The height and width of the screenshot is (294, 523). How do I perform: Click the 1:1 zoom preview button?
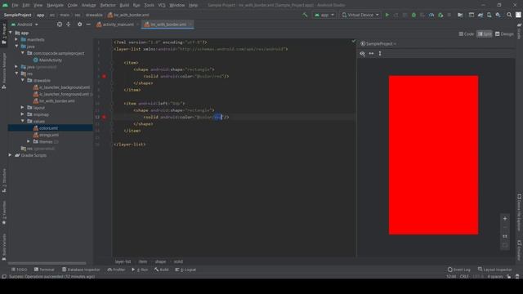point(505,236)
